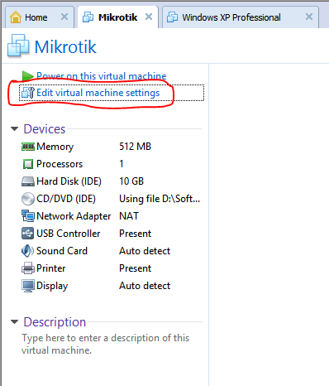Click the NAT network adapter value
Image resolution: width=329 pixels, height=386 pixels.
tap(129, 216)
